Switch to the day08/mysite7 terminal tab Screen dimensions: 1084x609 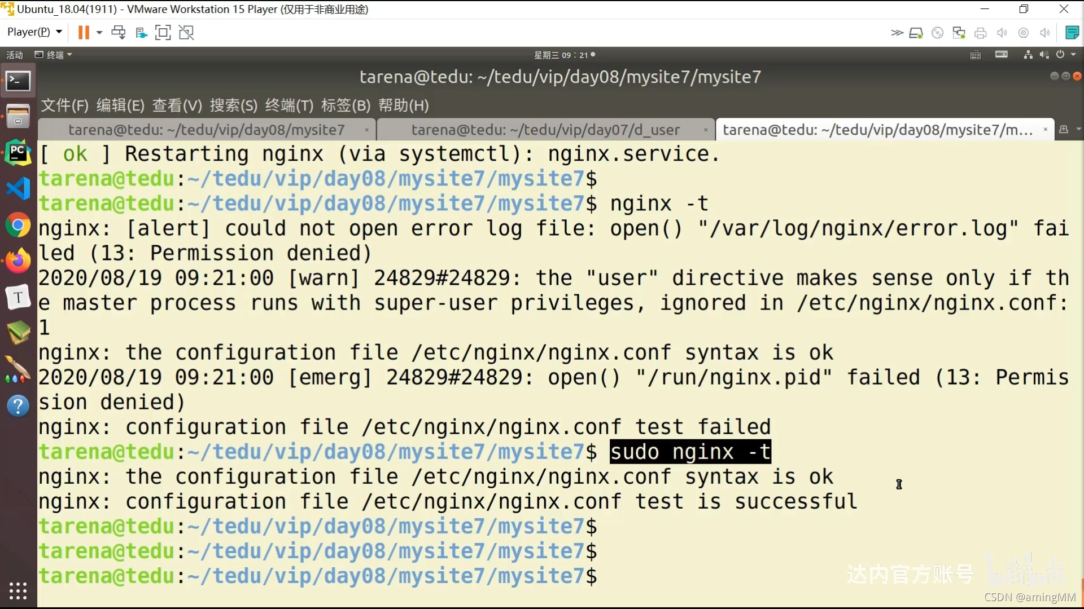207,130
